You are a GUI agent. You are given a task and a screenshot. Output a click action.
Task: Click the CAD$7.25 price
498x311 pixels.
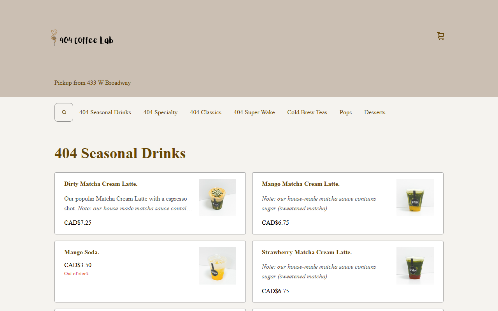click(78, 223)
